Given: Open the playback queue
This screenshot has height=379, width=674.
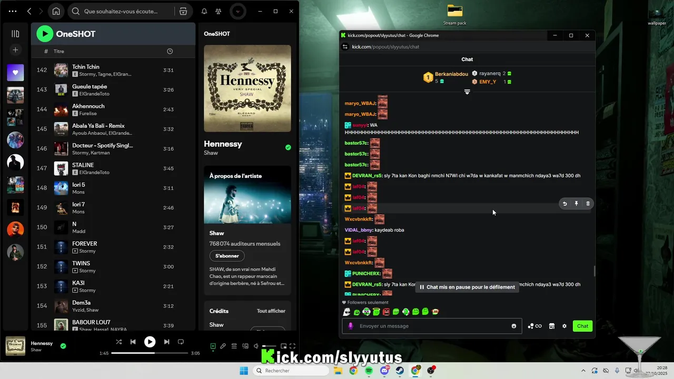Looking at the screenshot, I should [x=234, y=346].
